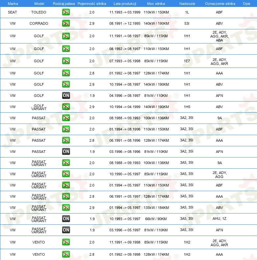Select production dates 03.1996 -> 08.1996
The height and width of the screenshot is (260, 257).
[125, 152]
